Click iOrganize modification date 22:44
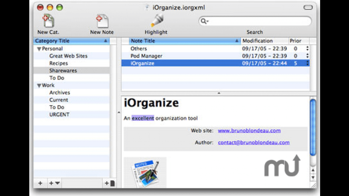The width and height of the screenshot is (349, 196). [264, 63]
